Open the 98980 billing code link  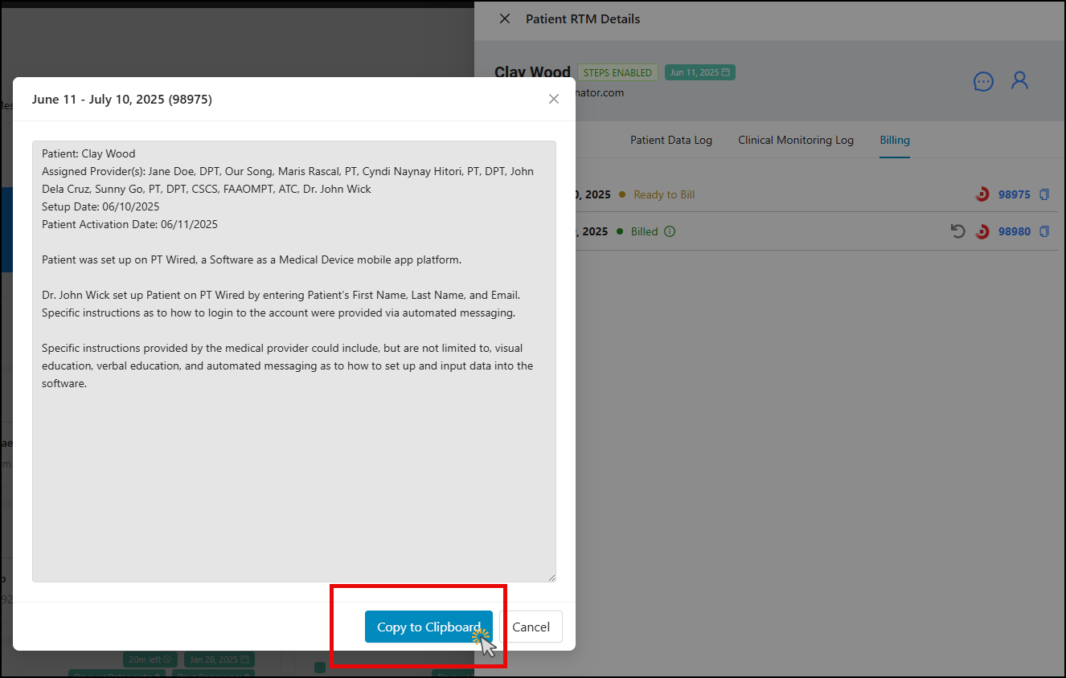click(1014, 231)
